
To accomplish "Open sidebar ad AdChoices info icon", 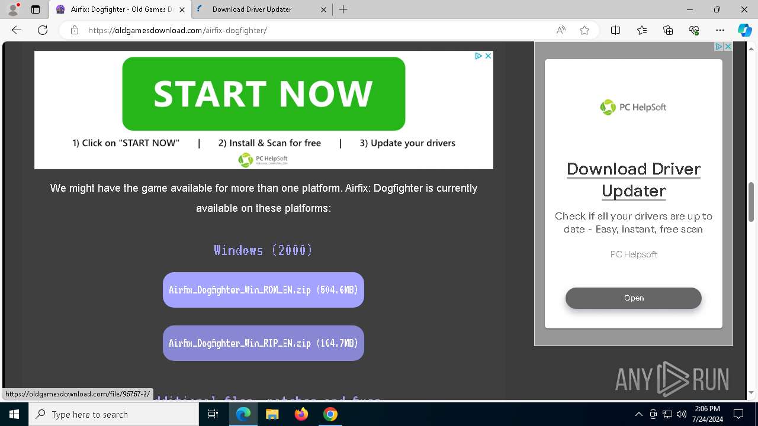I will click(718, 46).
